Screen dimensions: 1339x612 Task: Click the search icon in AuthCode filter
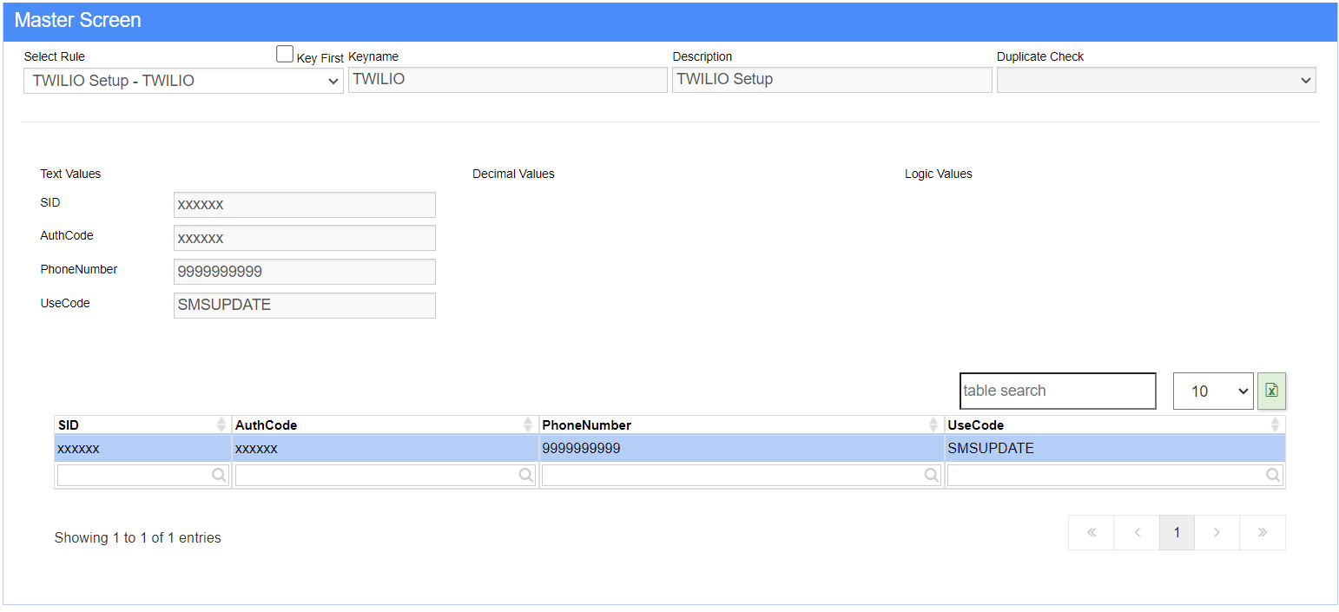pos(525,475)
